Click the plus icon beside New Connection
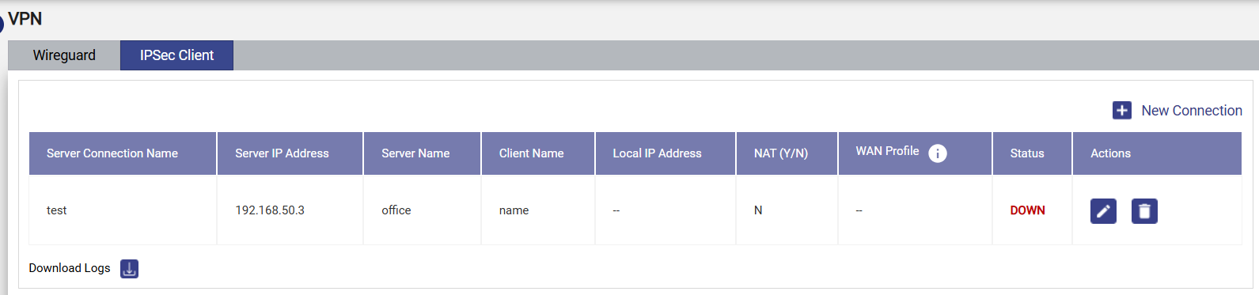The width and height of the screenshot is (1259, 295). pyautogui.click(x=1122, y=111)
